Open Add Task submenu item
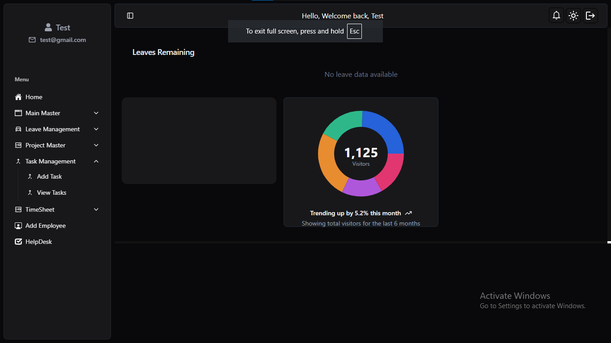The image size is (611, 343). (x=50, y=176)
